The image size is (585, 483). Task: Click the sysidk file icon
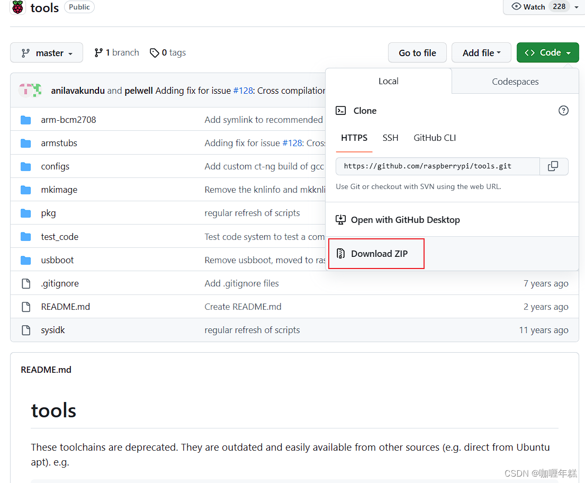pyautogui.click(x=26, y=330)
